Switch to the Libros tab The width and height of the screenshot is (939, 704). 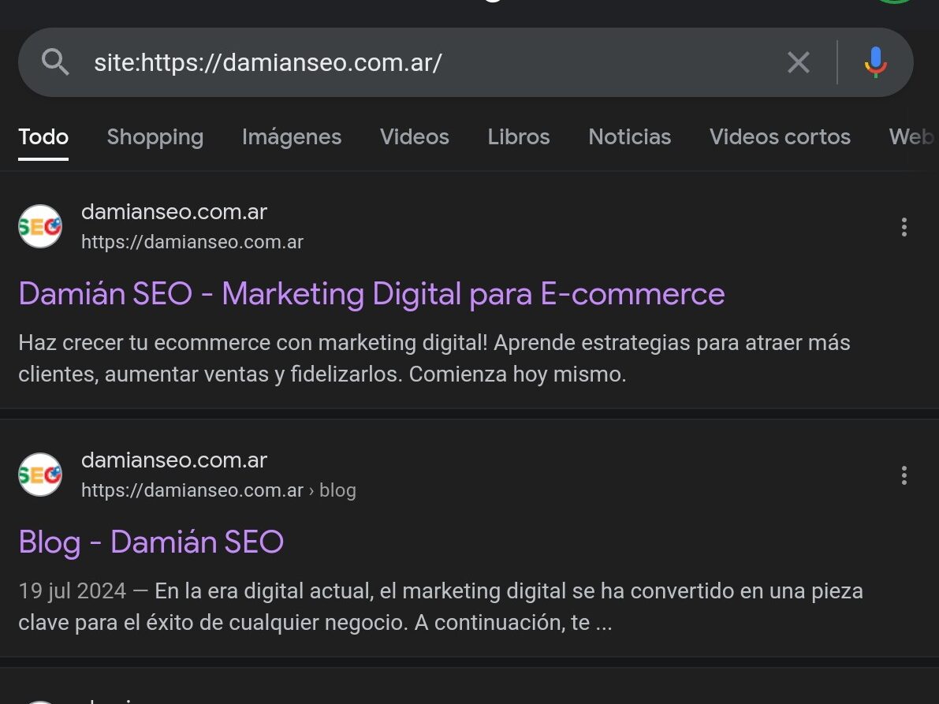[x=519, y=137]
